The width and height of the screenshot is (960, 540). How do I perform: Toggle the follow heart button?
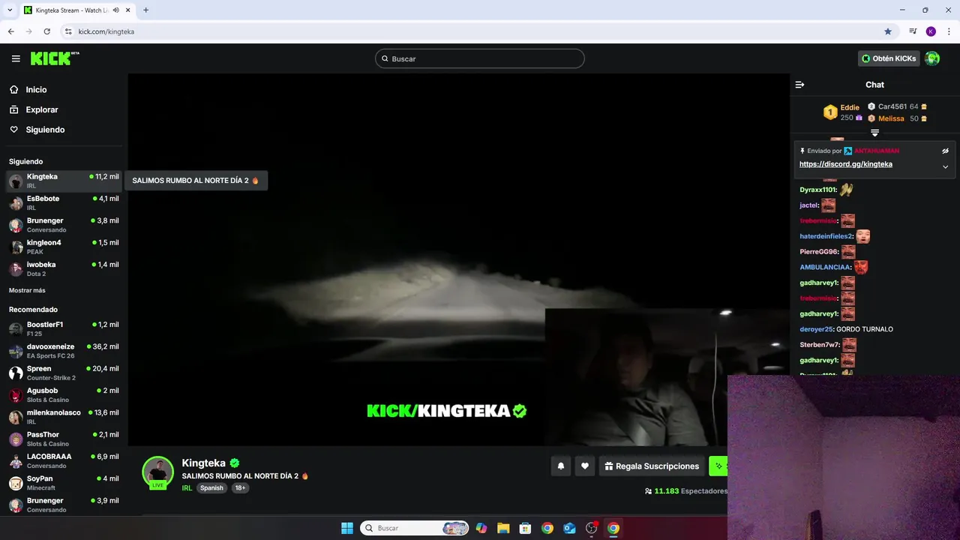(585, 466)
